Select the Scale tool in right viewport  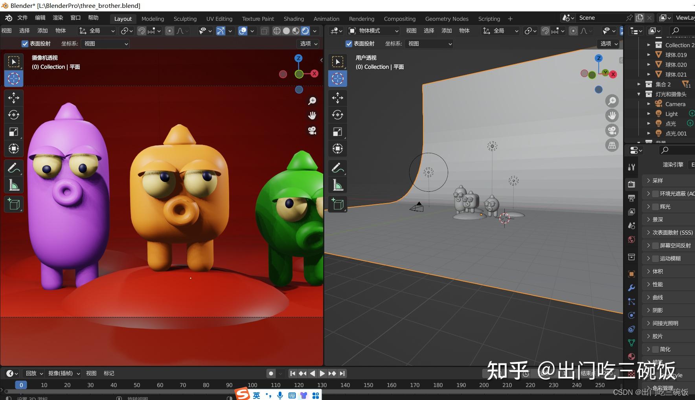coord(338,132)
